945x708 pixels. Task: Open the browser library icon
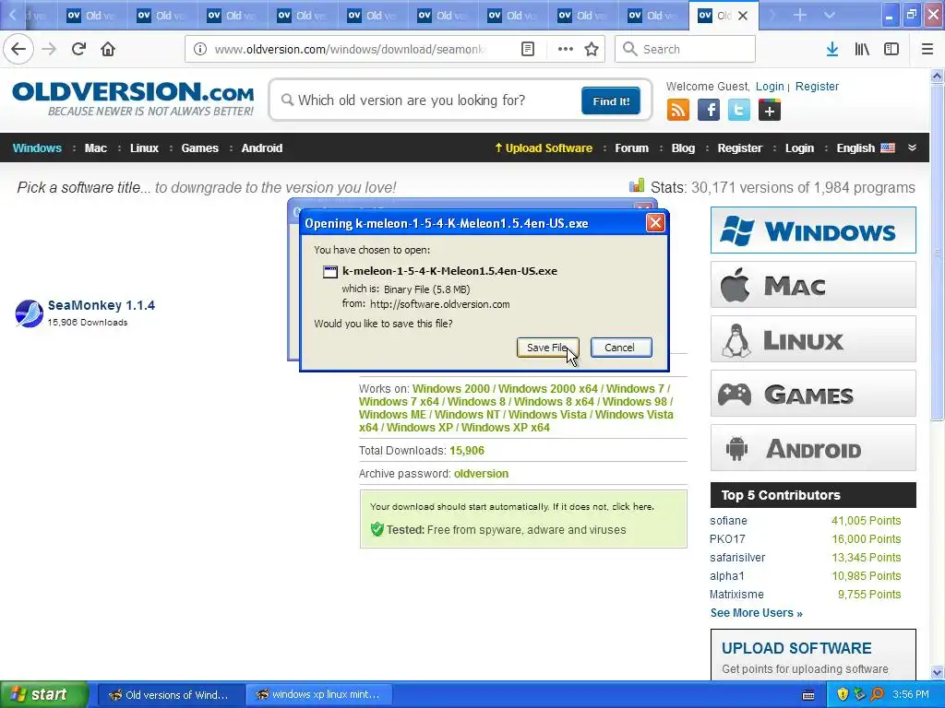pos(862,50)
